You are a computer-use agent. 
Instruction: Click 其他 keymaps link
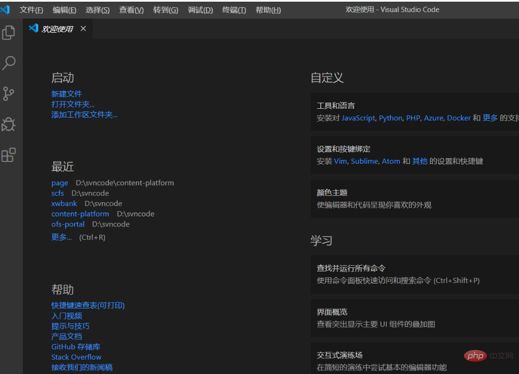(x=420, y=161)
